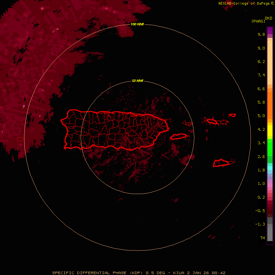Select the yellow swatch on the color scale
Viewport: 275px width, 275px height.
(270, 131)
